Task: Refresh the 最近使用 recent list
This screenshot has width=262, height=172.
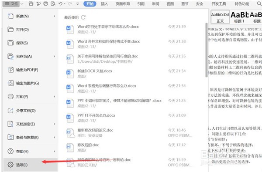Action: 83,17
